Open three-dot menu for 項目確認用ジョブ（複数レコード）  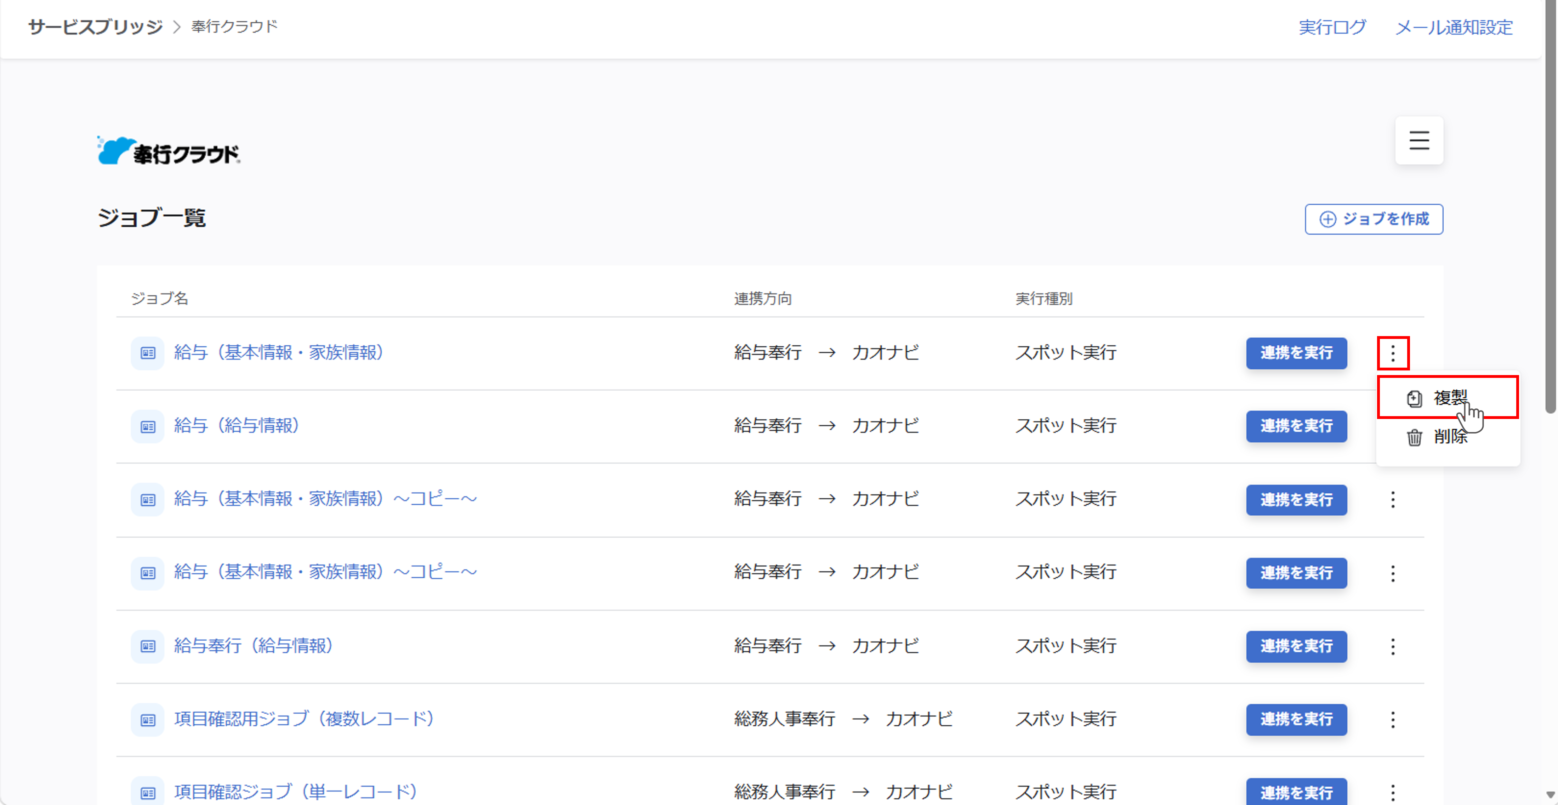[x=1393, y=720]
